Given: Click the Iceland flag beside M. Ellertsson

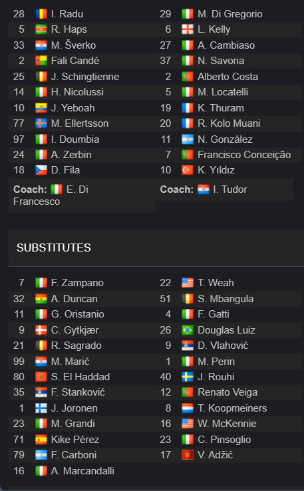Looking at the screenshot, I should pyautogui.click(x=41, y=123).
